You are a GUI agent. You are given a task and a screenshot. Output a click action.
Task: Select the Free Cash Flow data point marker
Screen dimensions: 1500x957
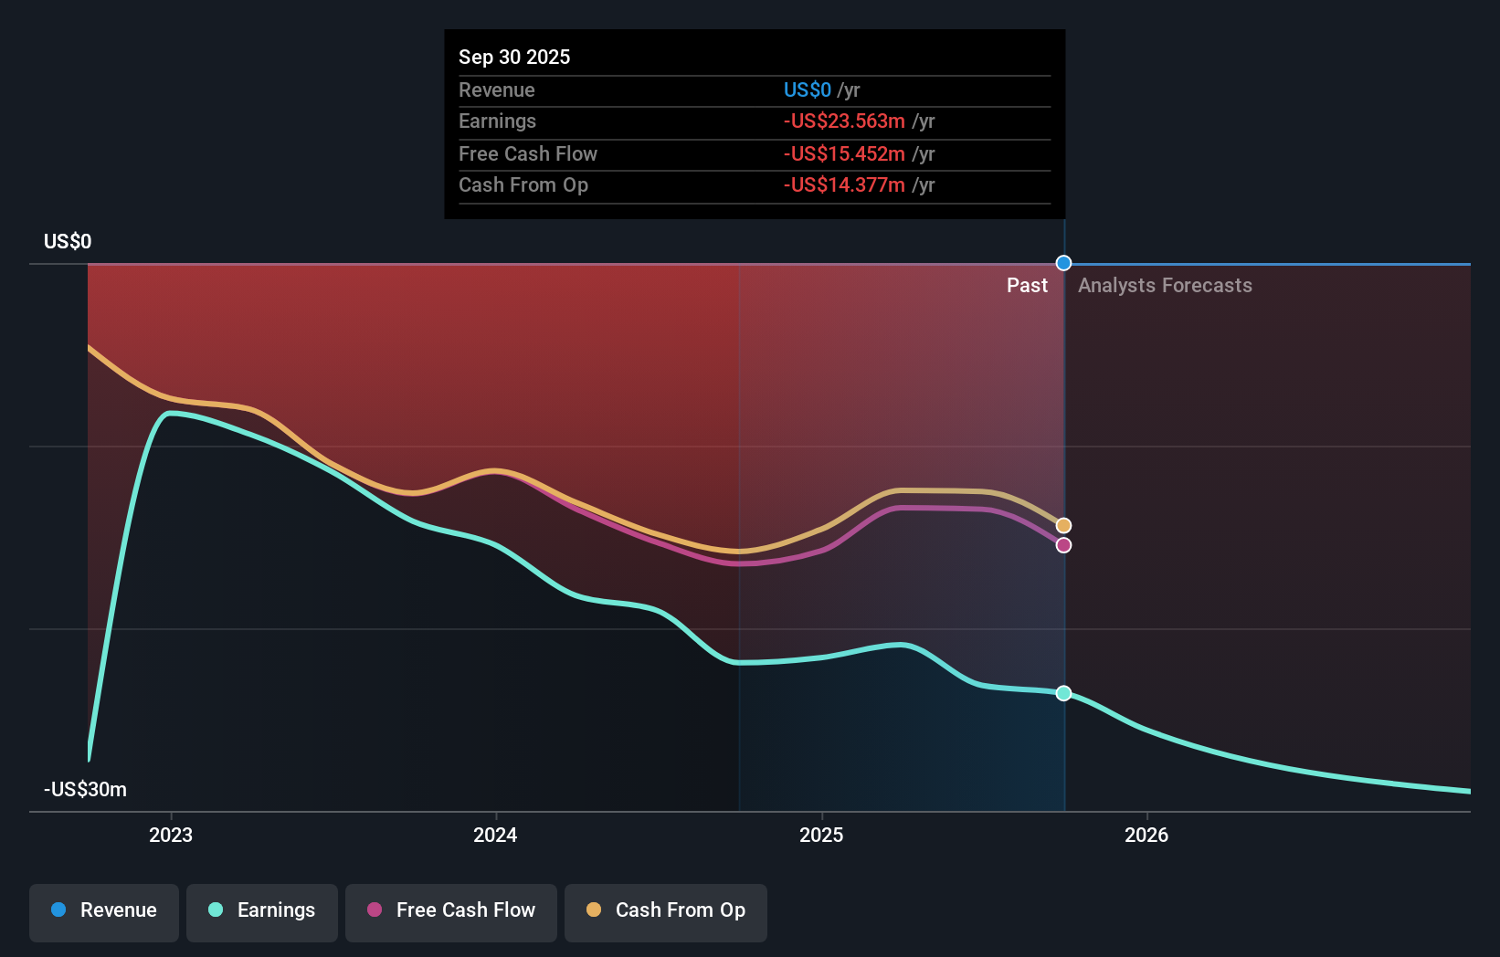(1062, 545)
